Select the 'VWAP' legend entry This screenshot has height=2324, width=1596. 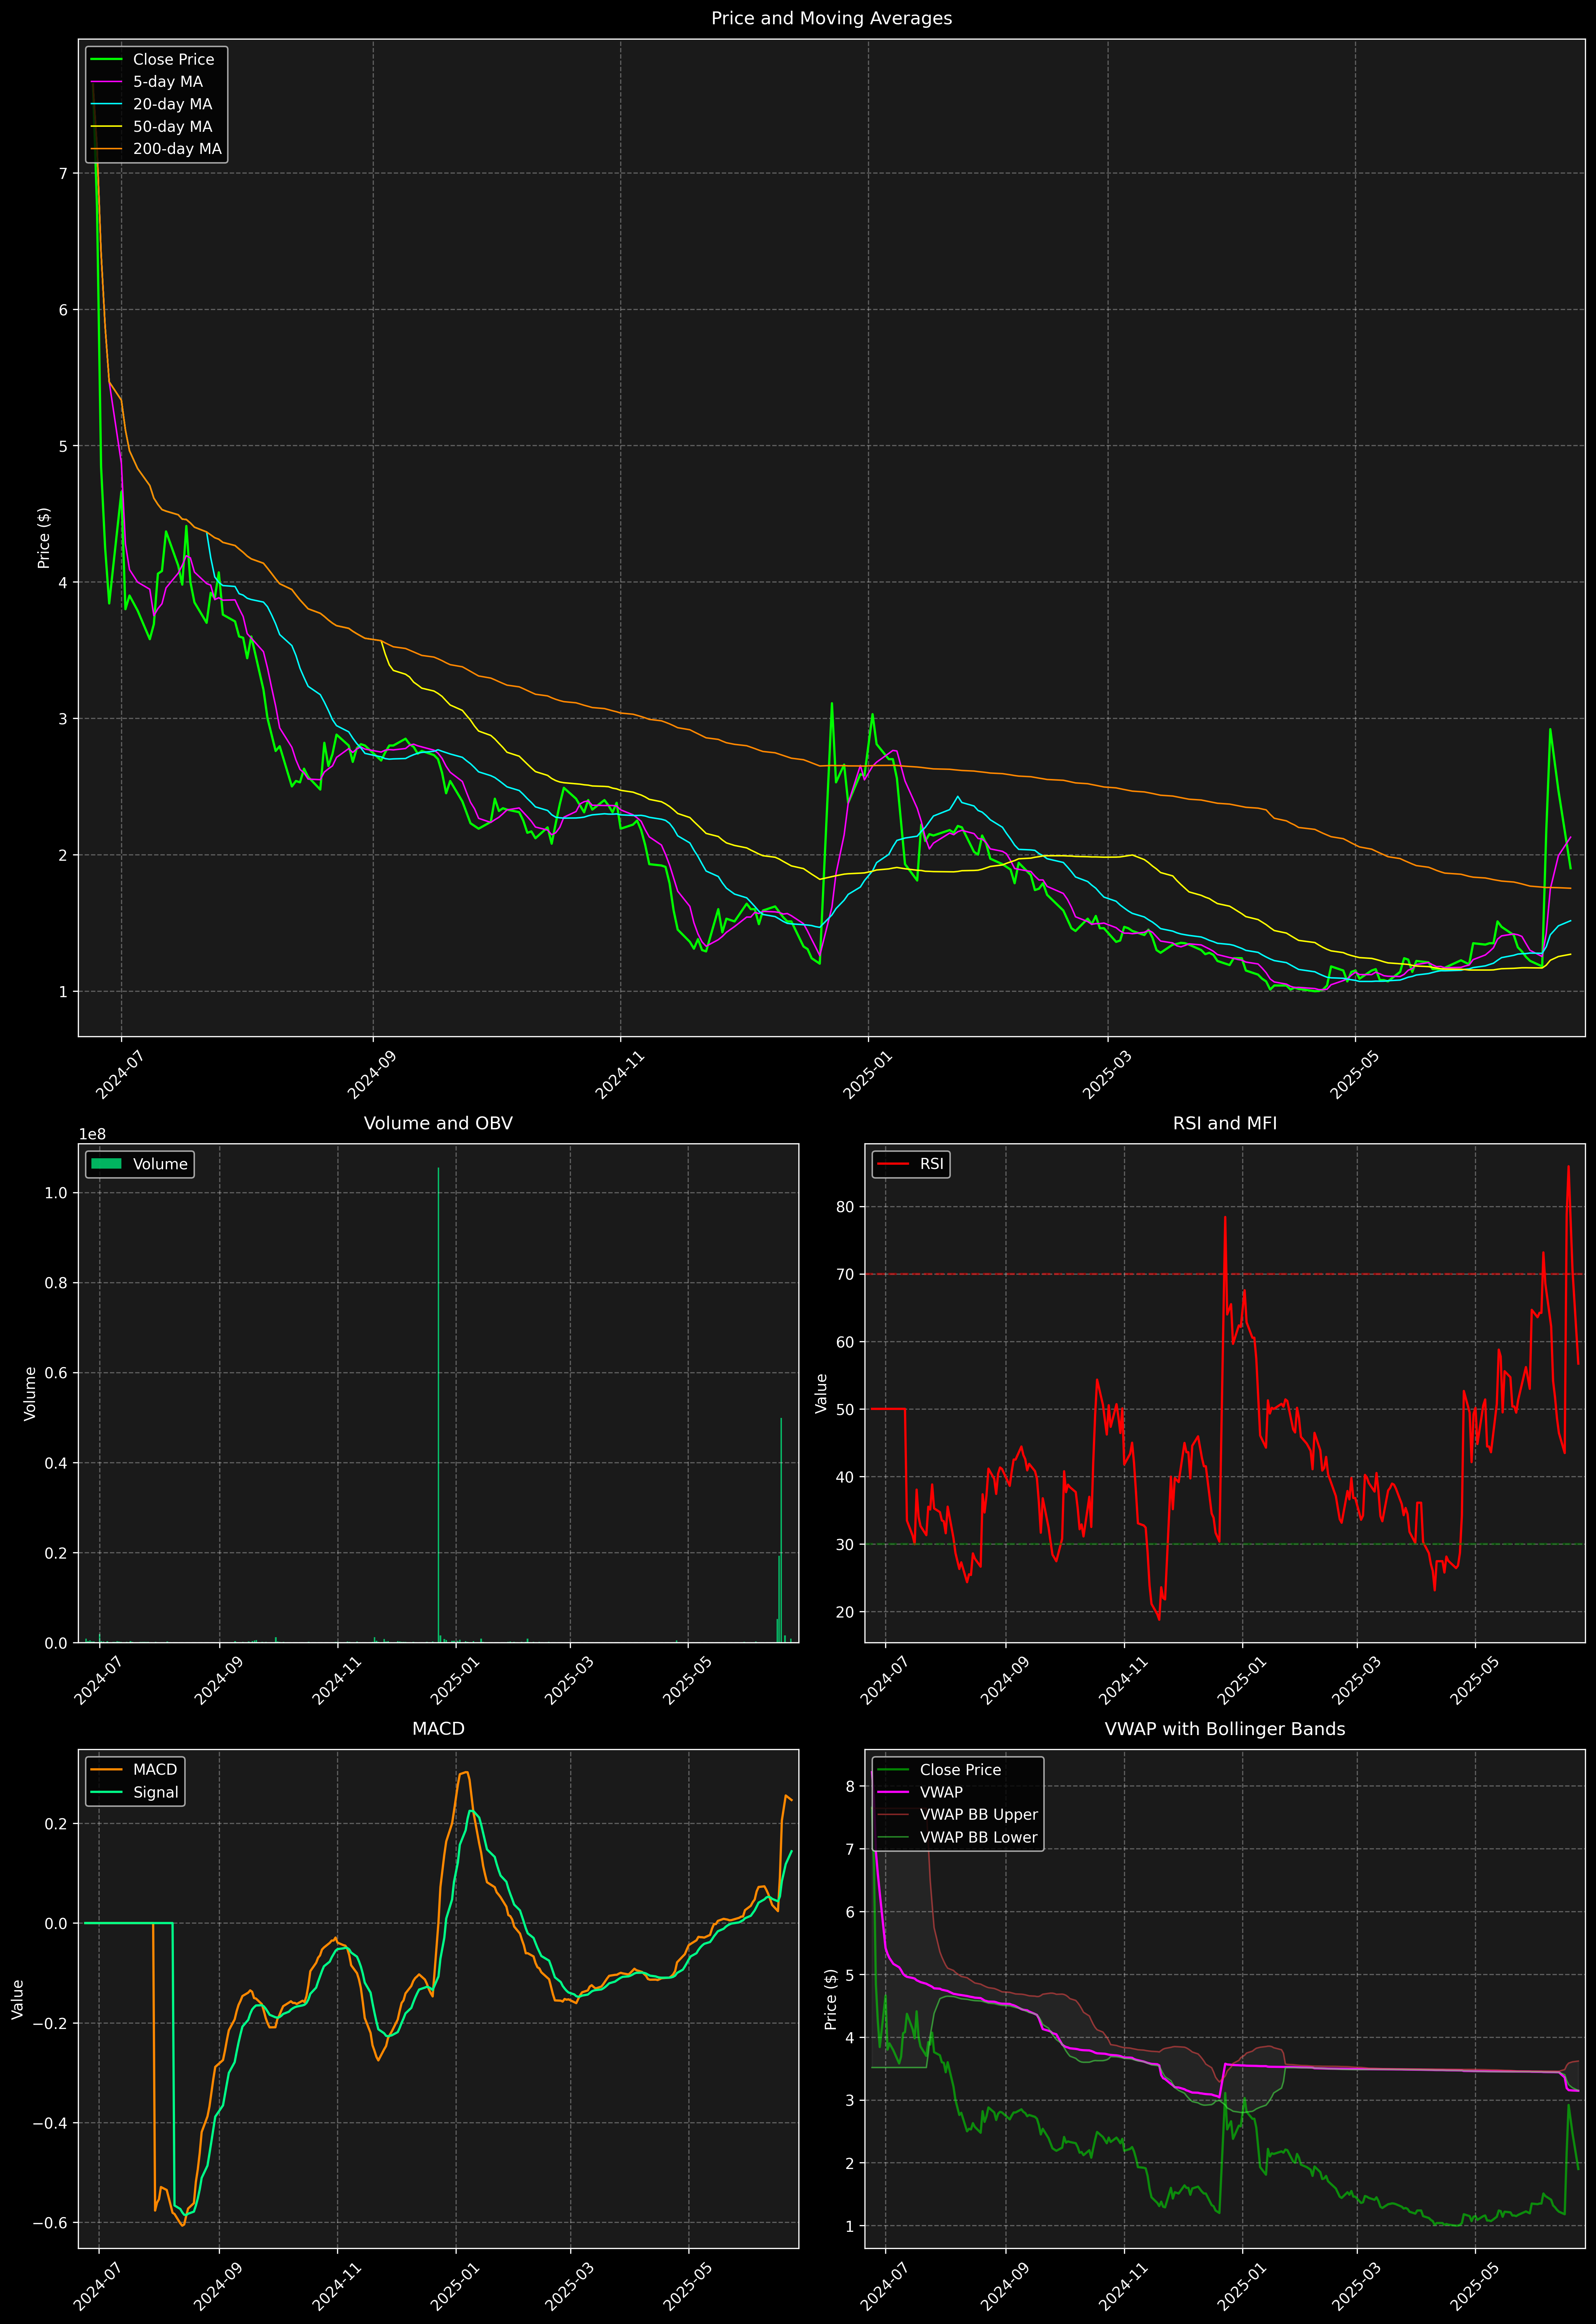pos(941,1792)
